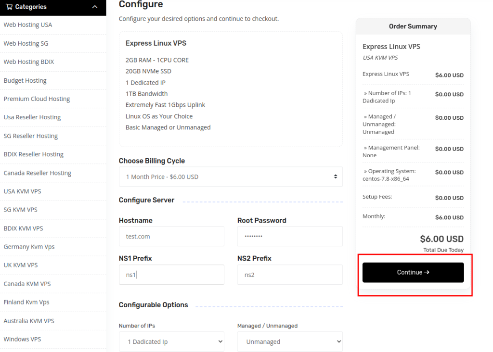Image resolution: width=493 pixels, height=352 pixels.
Task: Open the Managed / Unmanaged dropdown
Action: click(x=289, y=341)
